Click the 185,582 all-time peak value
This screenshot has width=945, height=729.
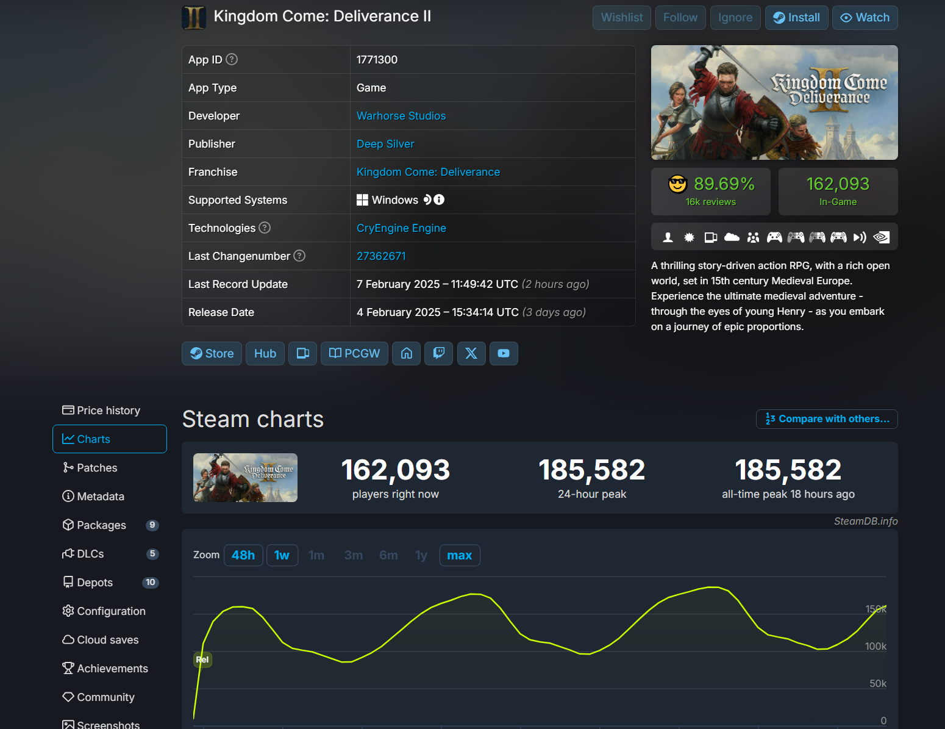point(788,470)
